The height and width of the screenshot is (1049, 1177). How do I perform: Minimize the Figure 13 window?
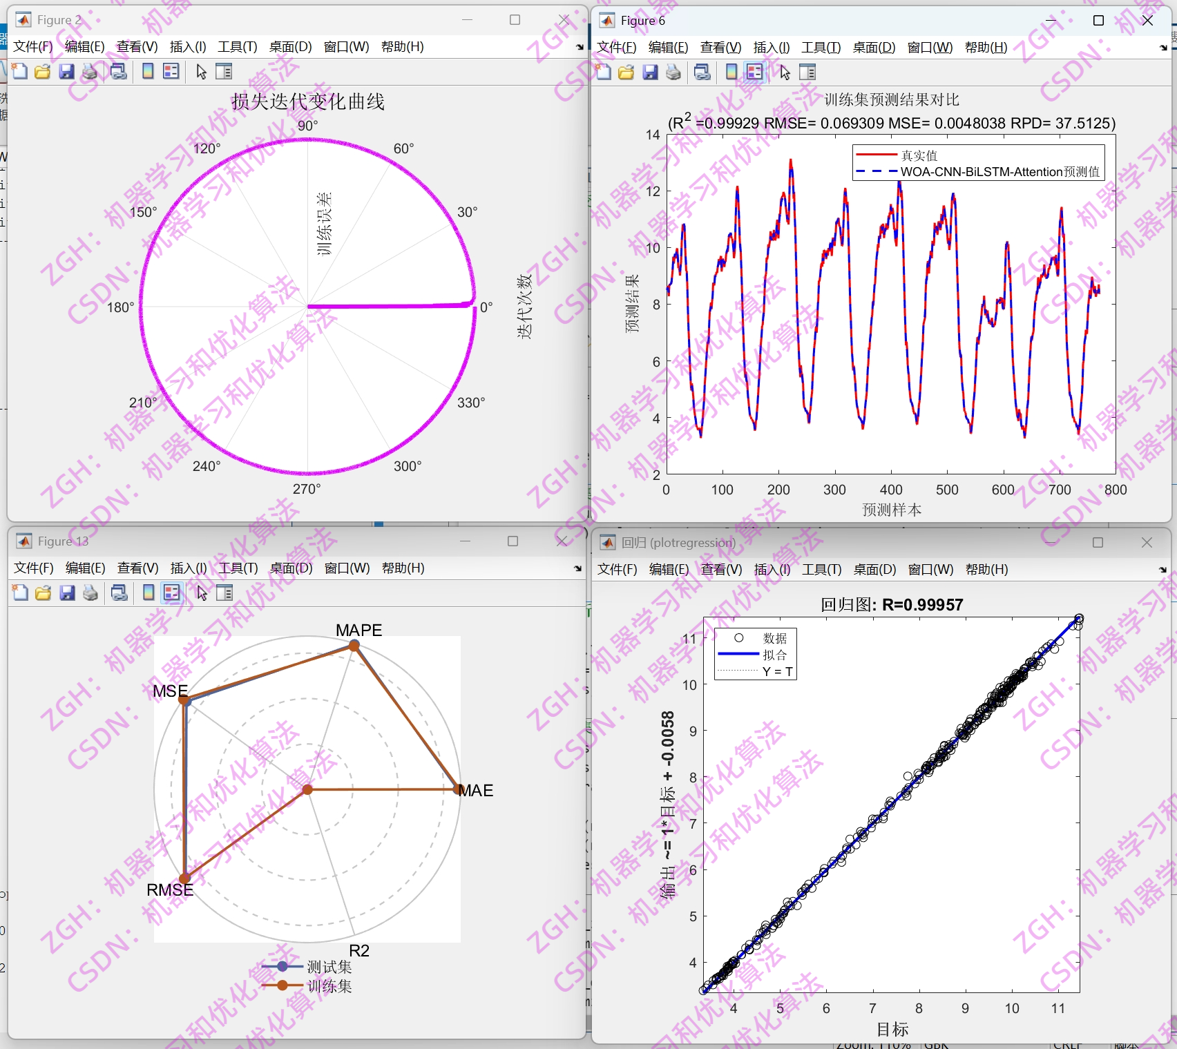click(x=465, y=541)
